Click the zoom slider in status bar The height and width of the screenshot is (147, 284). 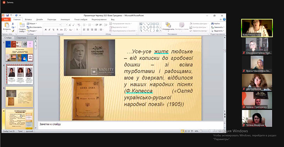click(209, 131)
